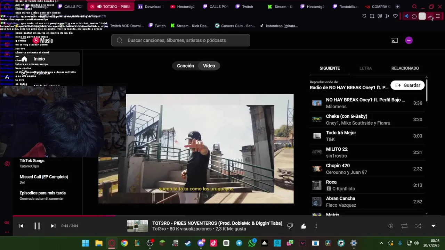Open WhatsApp from taskbar
Image resolution: width=445 pixels, height=250 pixels.
(252, 243)
